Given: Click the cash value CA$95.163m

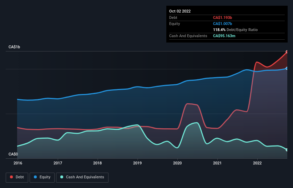Looking at the screenshot, I should [x=224, y=36].
